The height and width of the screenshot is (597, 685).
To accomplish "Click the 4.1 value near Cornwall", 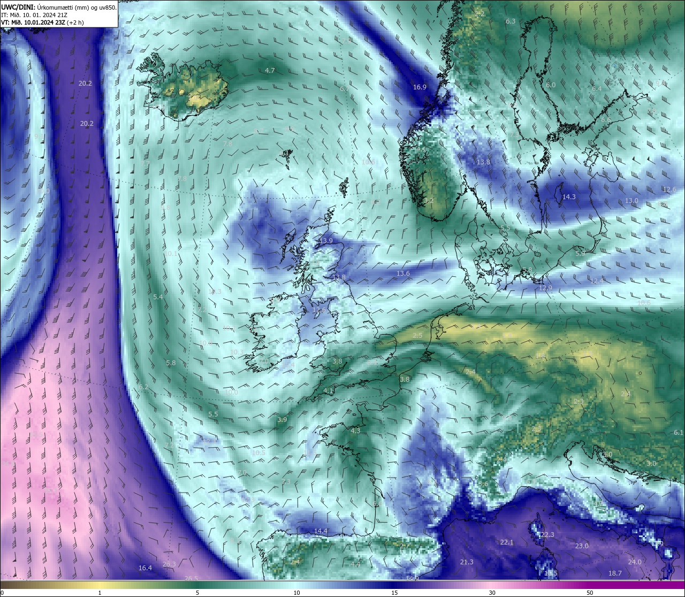I will tap(328, 391).
